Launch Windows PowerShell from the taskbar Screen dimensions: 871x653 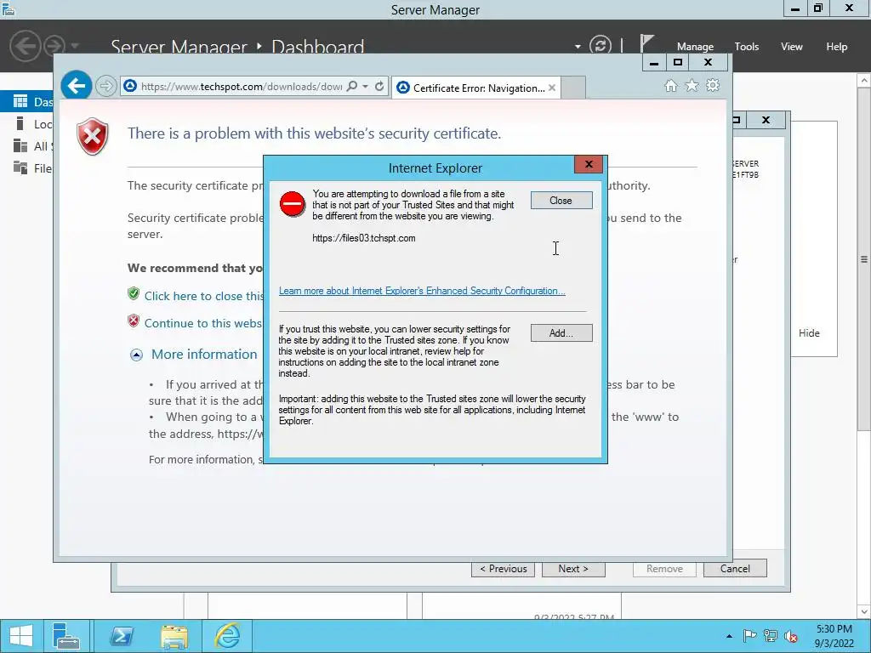121,636
